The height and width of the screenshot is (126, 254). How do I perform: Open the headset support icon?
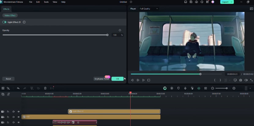click(x=202, y=2)
